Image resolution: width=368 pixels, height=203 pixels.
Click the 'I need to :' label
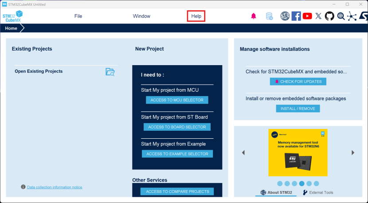click(x=153, y=75)
